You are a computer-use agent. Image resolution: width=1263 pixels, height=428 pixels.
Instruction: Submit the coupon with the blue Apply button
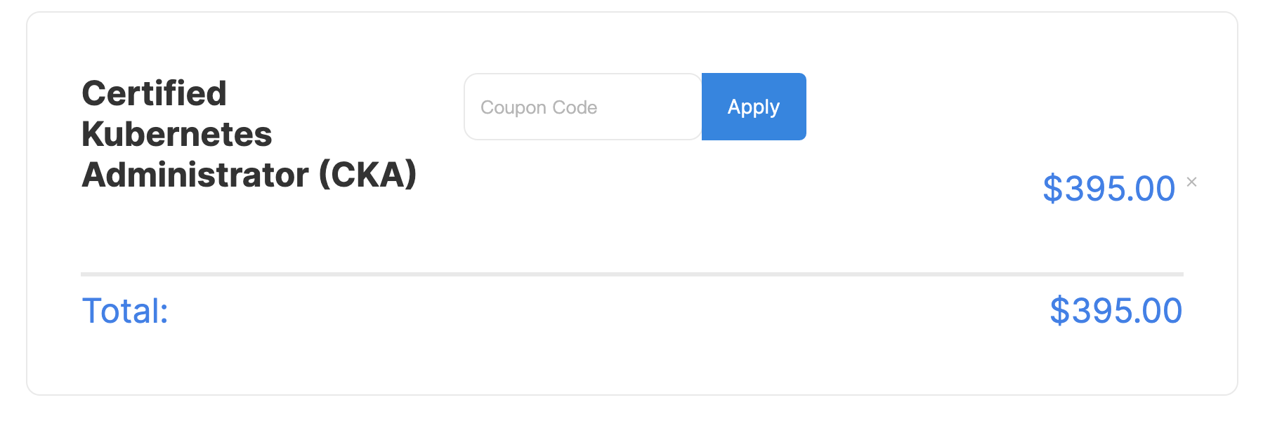pyautogui.click(x=754, y=107)
